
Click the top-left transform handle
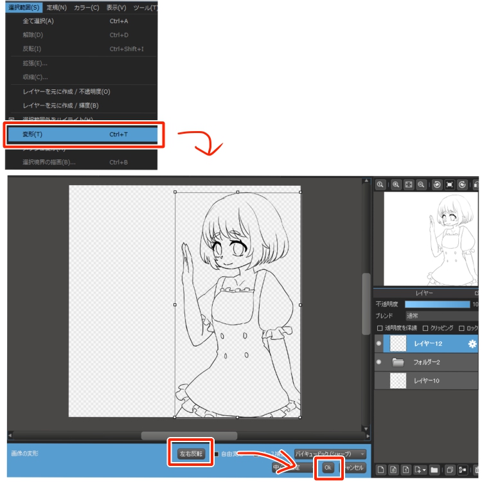pos(175,192)
